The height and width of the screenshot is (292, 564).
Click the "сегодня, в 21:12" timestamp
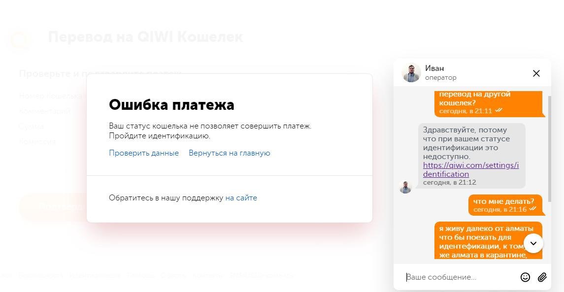click(x=450, y=183)
